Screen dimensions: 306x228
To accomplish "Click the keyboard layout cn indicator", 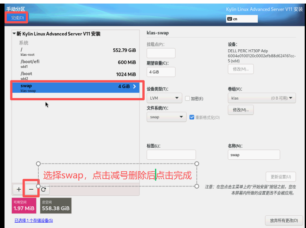I will click(242, 19).
